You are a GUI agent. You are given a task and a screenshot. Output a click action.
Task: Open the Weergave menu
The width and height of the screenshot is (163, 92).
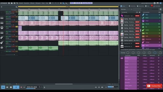[x=38, y=3]
